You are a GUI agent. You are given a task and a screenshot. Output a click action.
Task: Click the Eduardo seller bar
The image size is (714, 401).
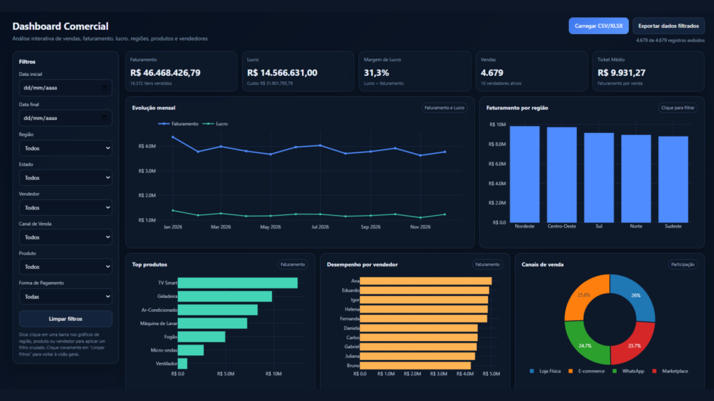tap(425, 290)
